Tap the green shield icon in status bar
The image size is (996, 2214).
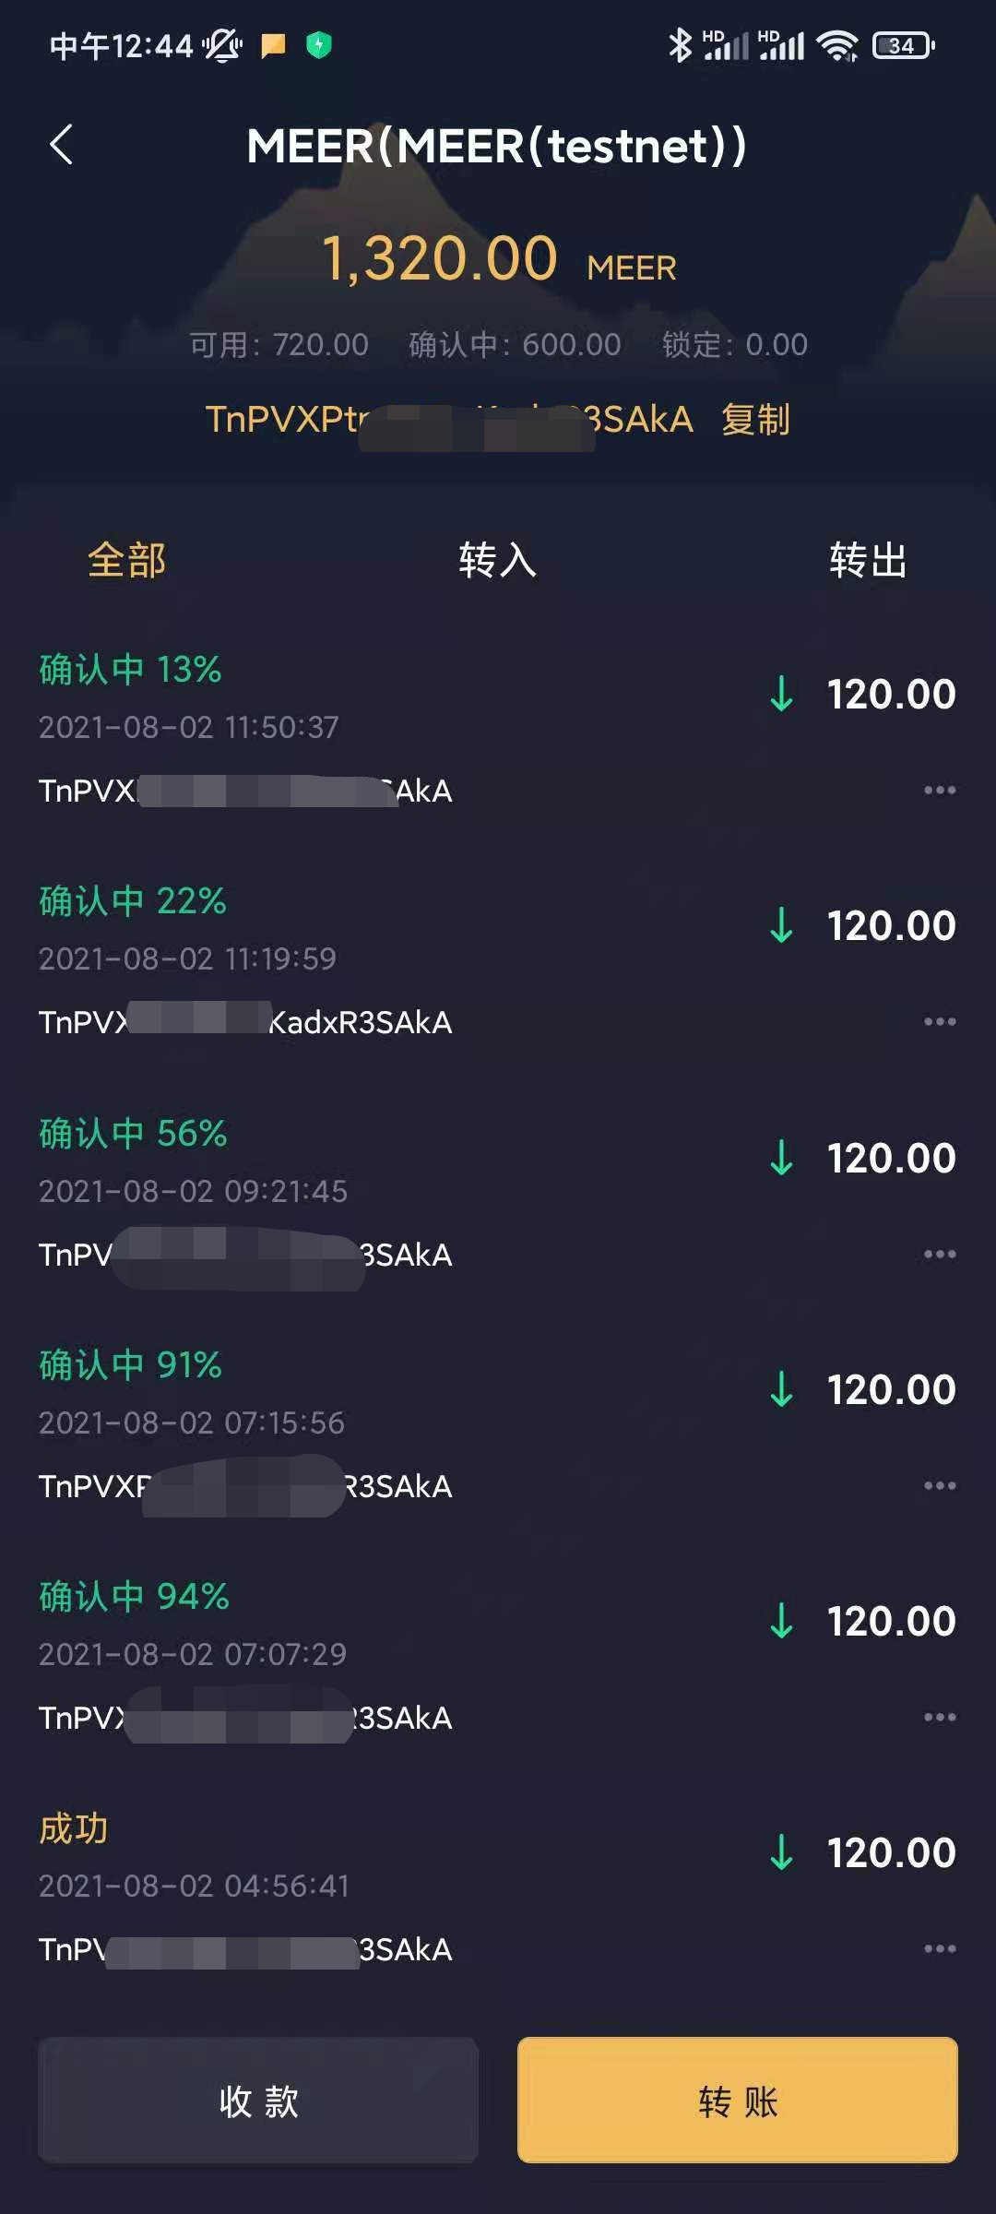319,44
